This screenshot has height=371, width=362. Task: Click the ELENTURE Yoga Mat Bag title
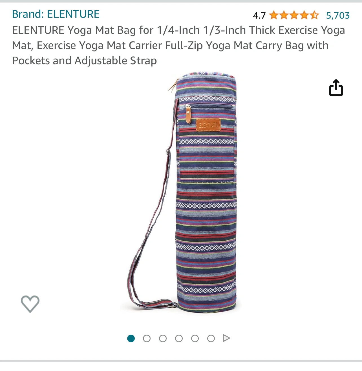point(178,45)
